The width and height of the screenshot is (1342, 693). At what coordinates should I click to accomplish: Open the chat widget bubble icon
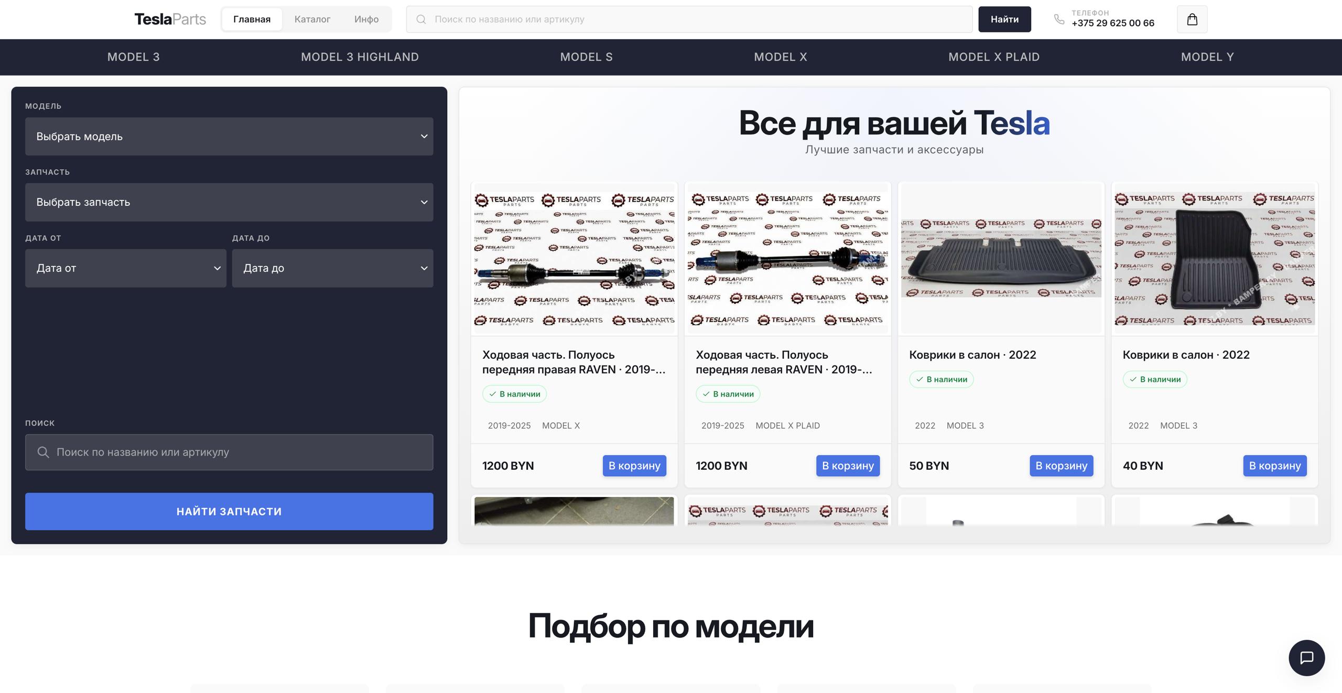tap(1306, 657)
